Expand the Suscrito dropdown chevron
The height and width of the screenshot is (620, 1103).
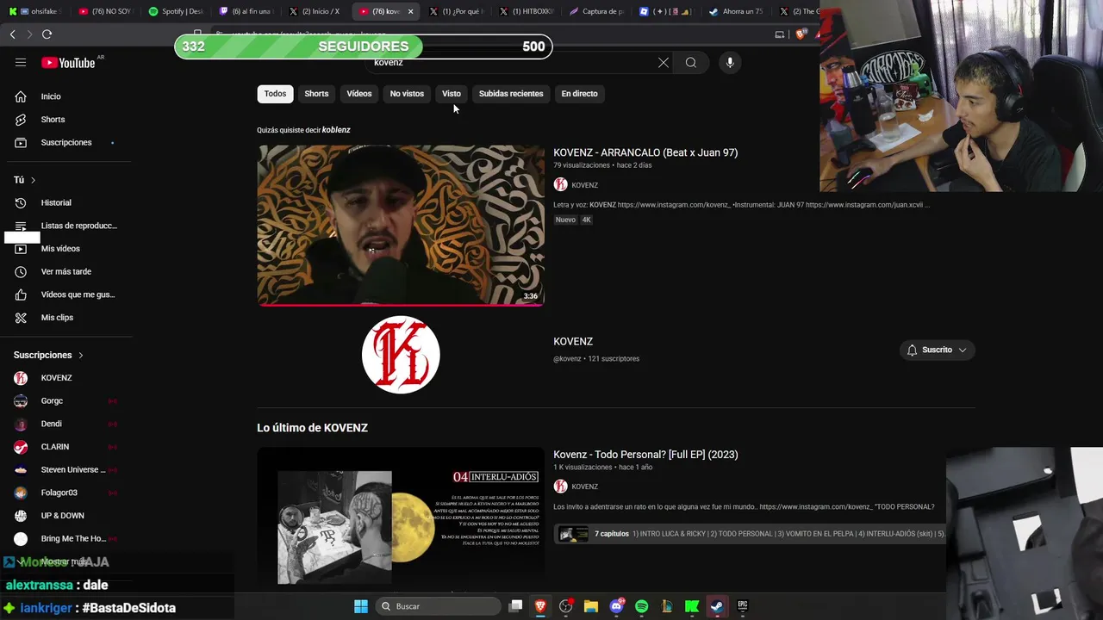962,350
